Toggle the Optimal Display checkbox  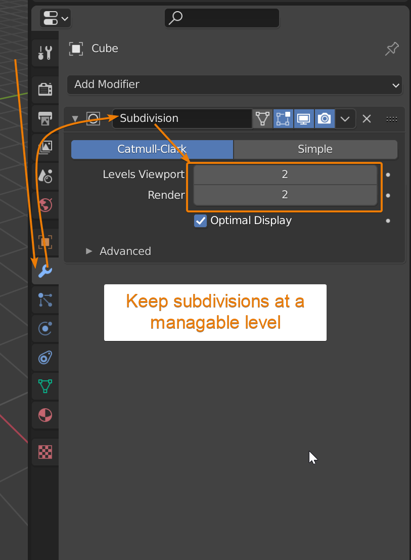point(201,221)
